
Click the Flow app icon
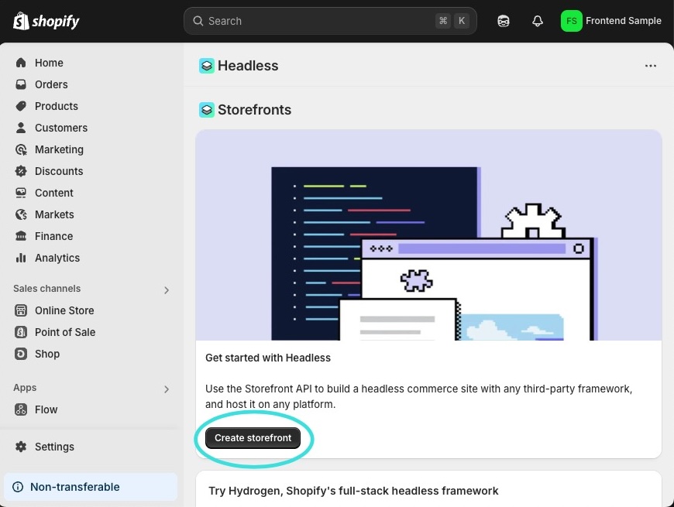(21, 409)
